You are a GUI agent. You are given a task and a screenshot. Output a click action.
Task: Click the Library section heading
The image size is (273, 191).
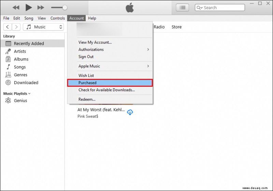pyautogui.click(x=9, y=36)
